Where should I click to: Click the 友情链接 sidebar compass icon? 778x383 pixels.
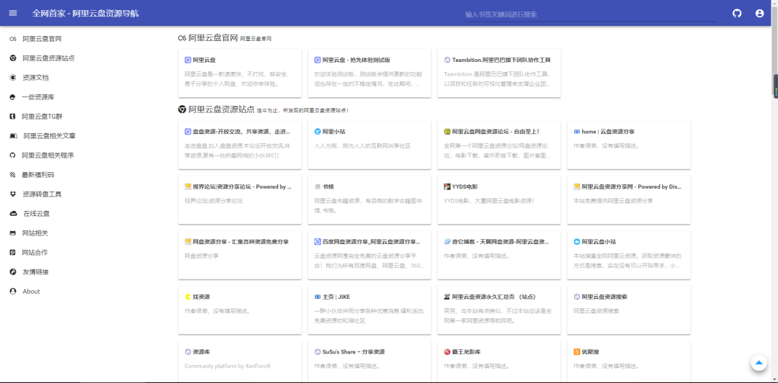[x=13, y=272]
